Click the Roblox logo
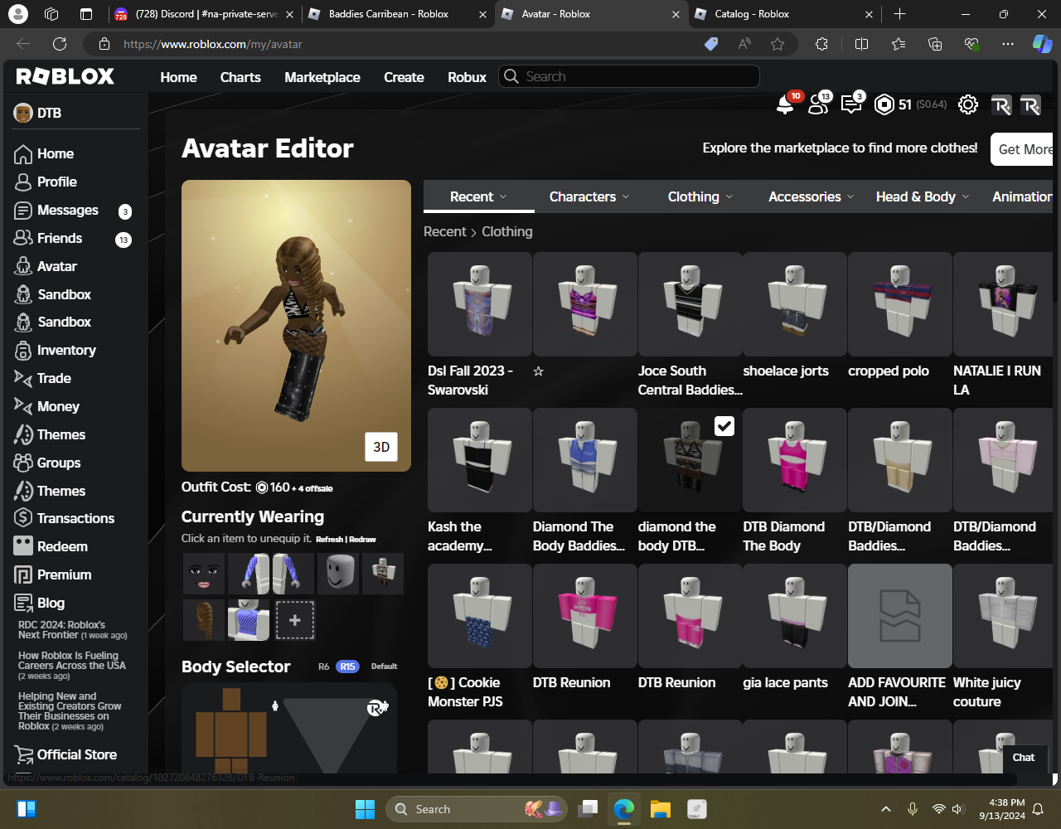 [x=65, y=77]
